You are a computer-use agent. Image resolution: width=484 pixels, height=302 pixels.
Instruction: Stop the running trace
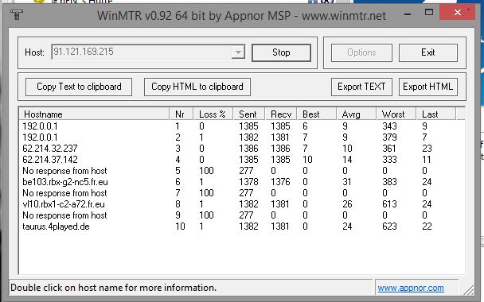(281, 52)
